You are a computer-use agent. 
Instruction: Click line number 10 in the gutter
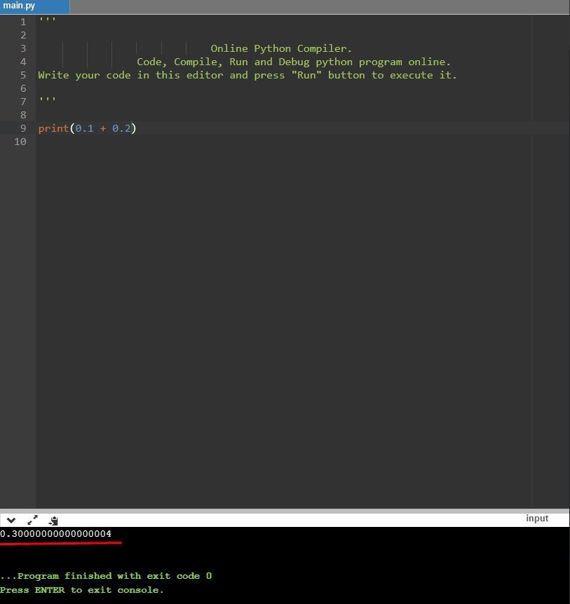tap(20, 142)
